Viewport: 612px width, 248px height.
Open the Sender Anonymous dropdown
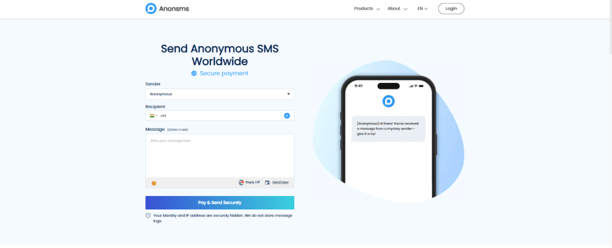point(220,94)
